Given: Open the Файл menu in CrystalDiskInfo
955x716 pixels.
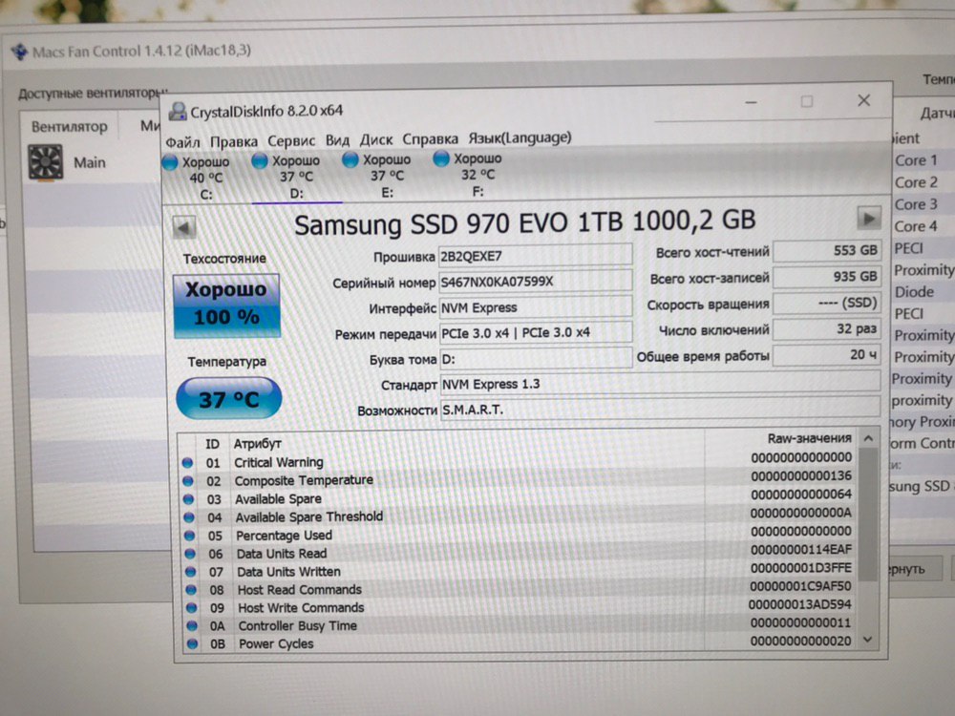Looking at the screenshot, I should click(x=182, y=142).
